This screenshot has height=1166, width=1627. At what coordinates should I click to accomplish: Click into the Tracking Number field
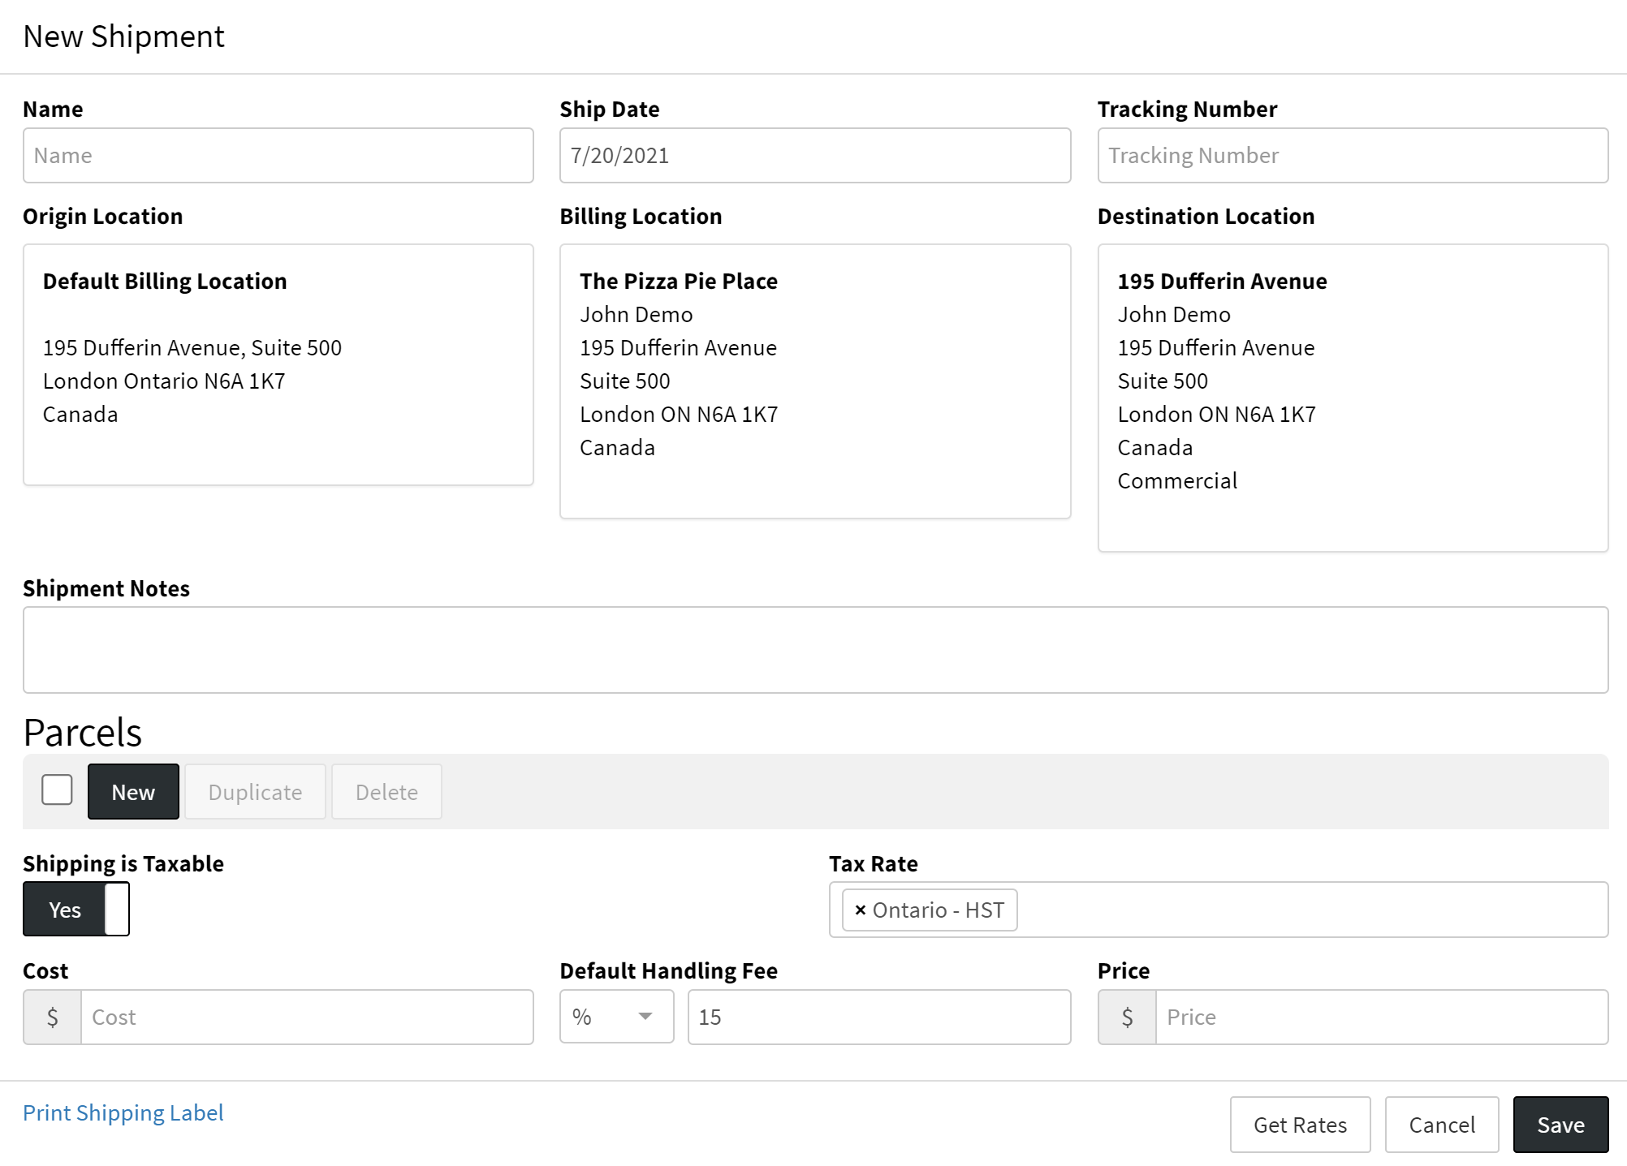[1352, 156]
